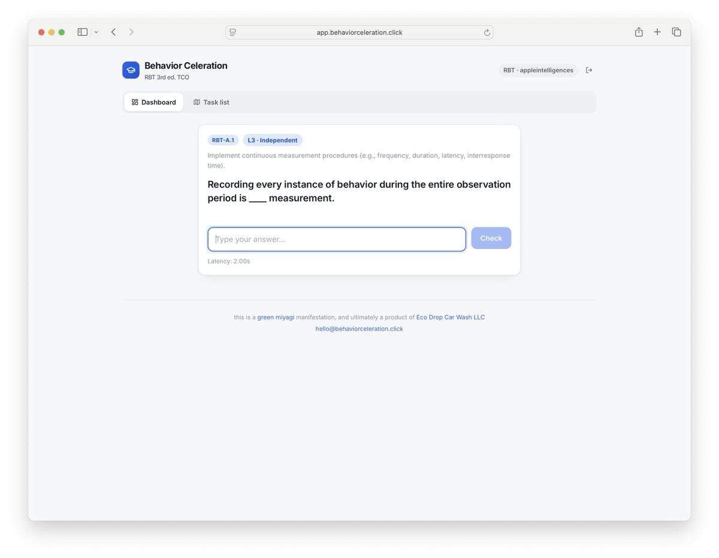Click the Behavior Celeration graduation cap logo

[131, 70]
